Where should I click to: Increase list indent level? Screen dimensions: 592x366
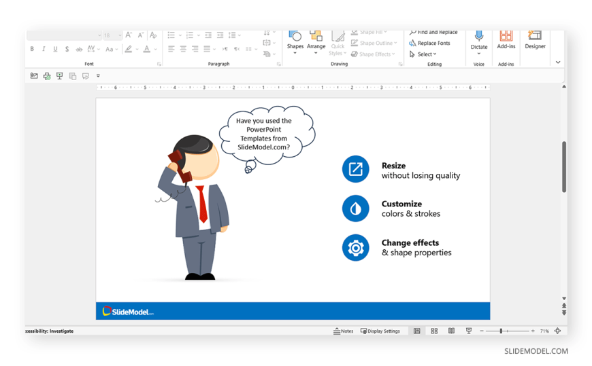pos(220,35)
